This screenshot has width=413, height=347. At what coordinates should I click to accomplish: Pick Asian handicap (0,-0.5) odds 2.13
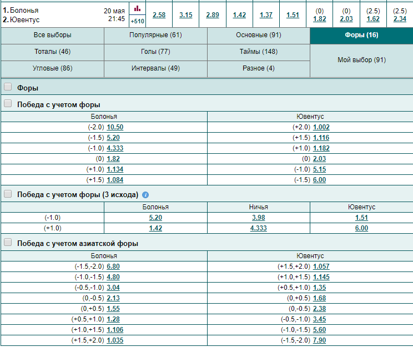[x=113, y=298]
